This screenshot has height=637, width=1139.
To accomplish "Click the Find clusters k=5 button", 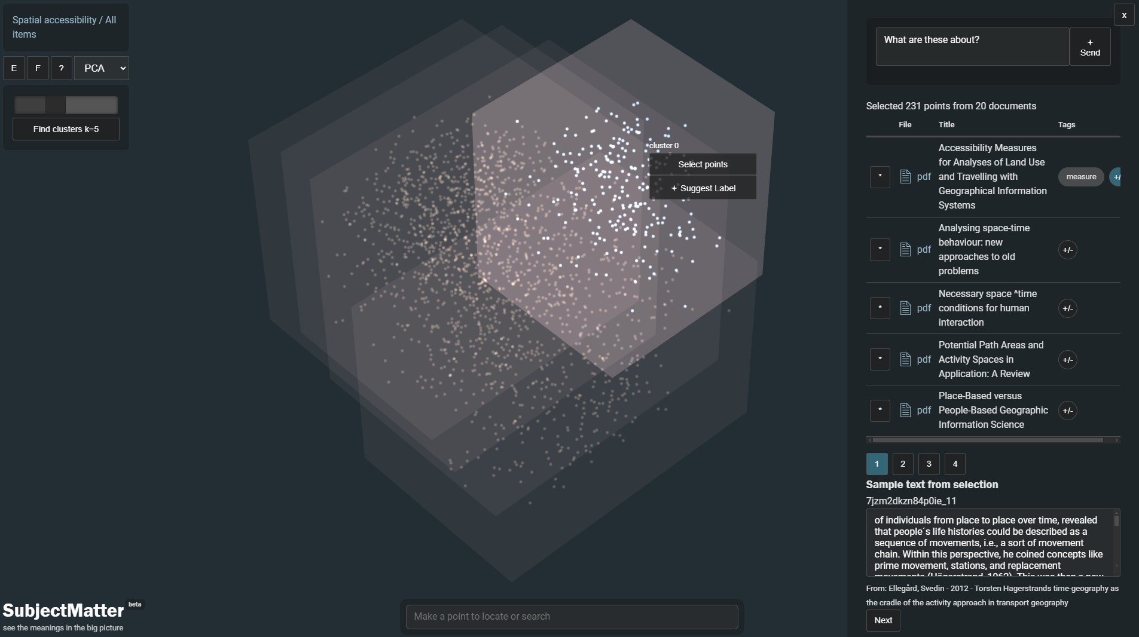I will (66, 129).
